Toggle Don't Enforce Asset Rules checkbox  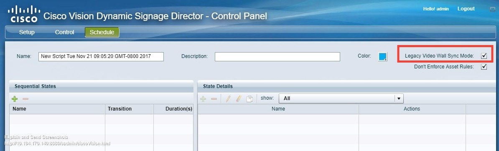(484, 67)
